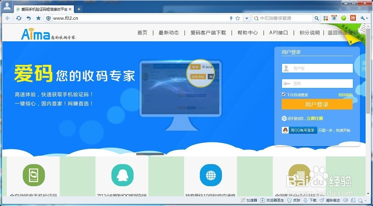Click the blue globe feature icon
This screenshot has width=373, height=206.
tap(211, 175)
